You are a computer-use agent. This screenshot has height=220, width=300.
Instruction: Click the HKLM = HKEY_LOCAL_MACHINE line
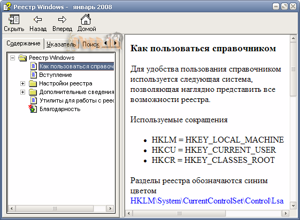pyautogui.click(x=218, y=140)
